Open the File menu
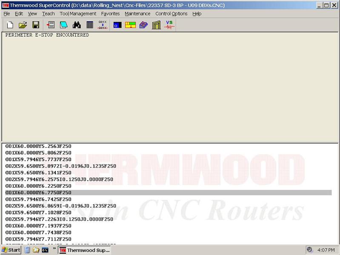 (7, 14)
